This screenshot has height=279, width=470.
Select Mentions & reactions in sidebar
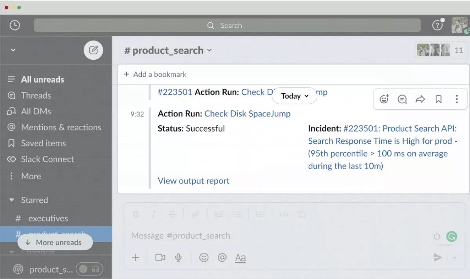coord(61,127)
